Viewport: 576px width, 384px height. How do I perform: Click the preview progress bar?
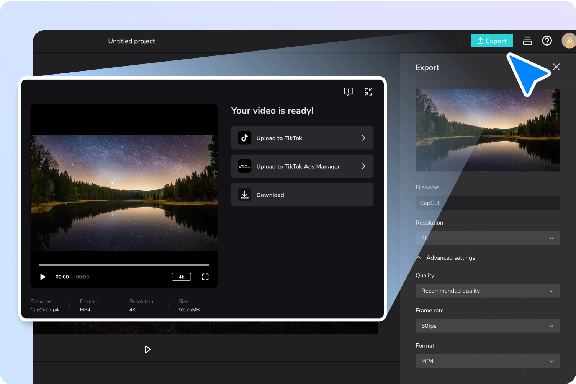pos(124,265)
